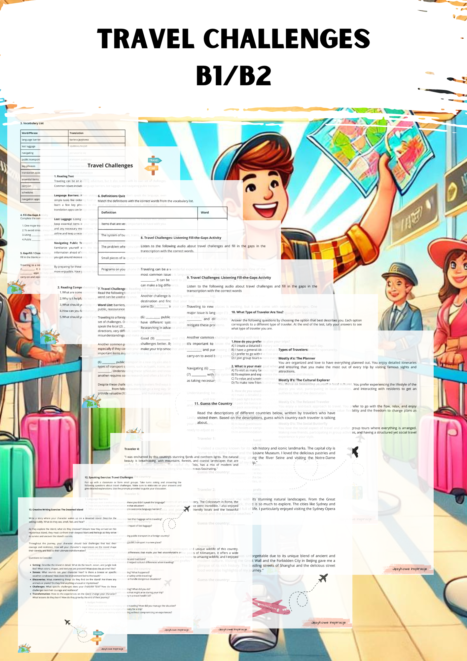Click the black airplane beside the Louvre Museum text
This screenshot has height=661, width=467.
[x=355, y=451]
